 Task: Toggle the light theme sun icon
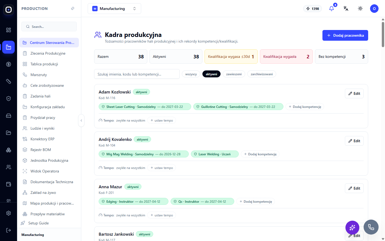click(360, 9)
